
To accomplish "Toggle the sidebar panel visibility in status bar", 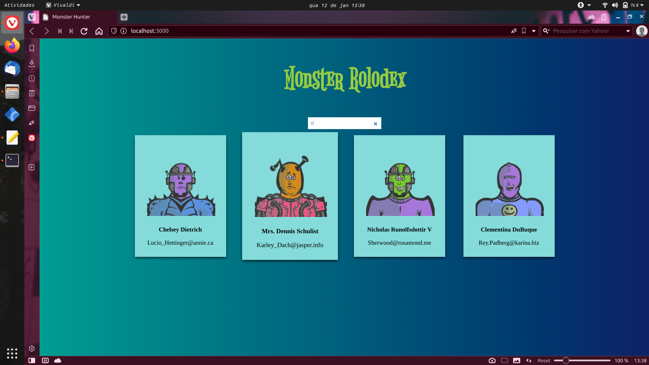I will [31, 361].
